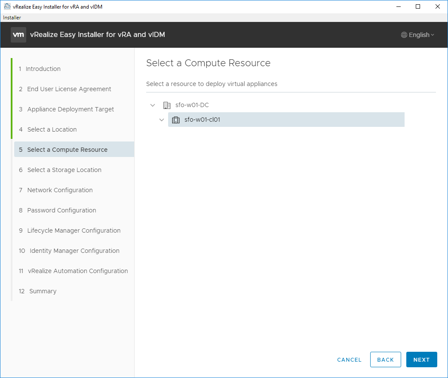Click the 'Select a resource to deploy' text
The image size is (448, 378).
[x=212, y=84]
